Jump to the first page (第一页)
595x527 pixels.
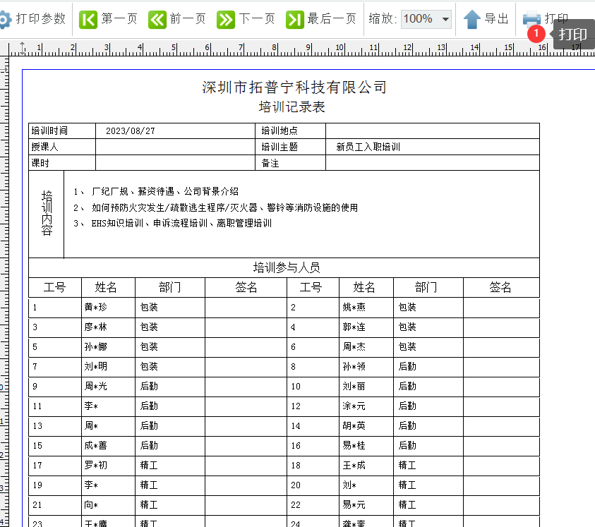88,19
